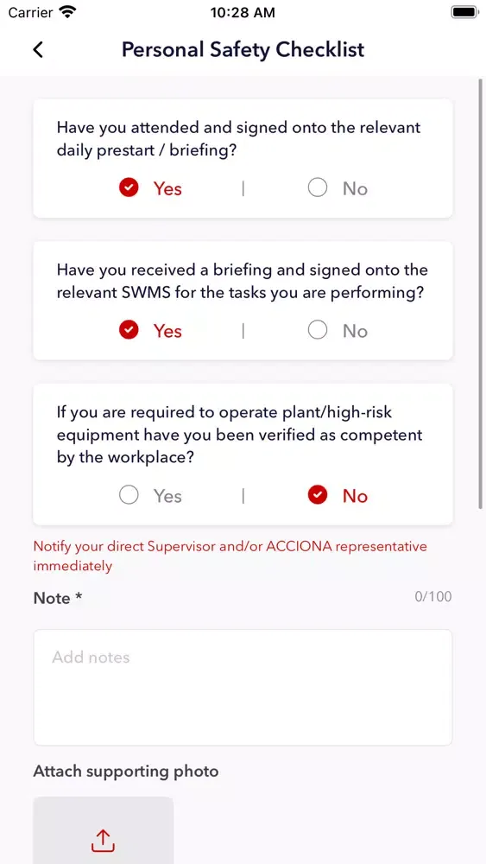
Task: Tap the Attach supporting photo label
Action: tap(126, 772)
